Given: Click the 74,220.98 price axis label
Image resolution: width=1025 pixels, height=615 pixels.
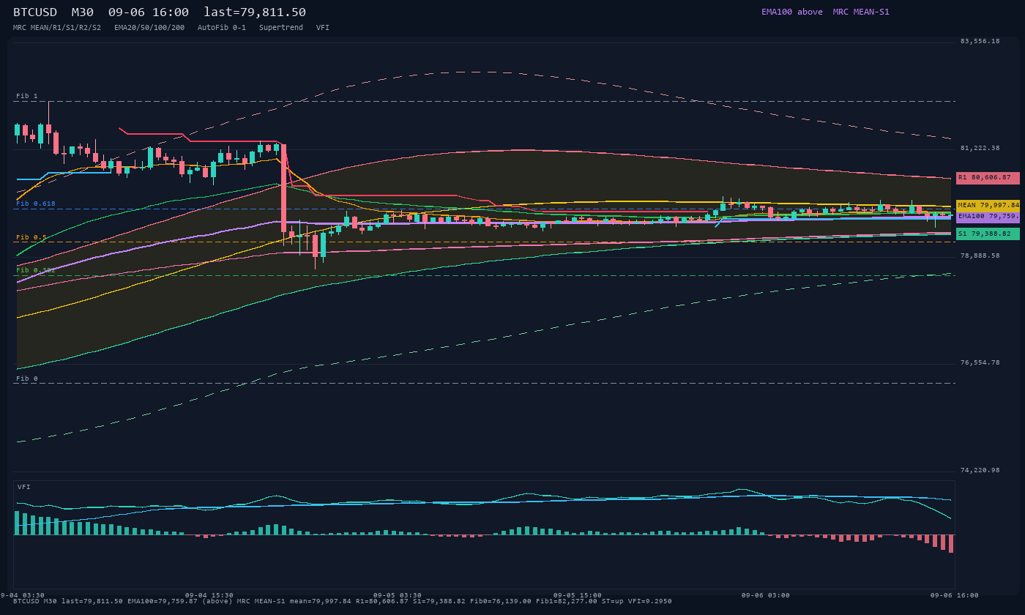Looking at the screenshot, I should [x=980, y=470].
